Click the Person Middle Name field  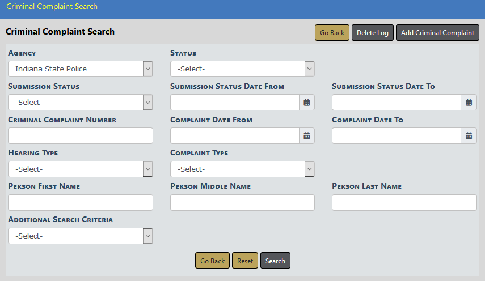(x=242, y=203)
